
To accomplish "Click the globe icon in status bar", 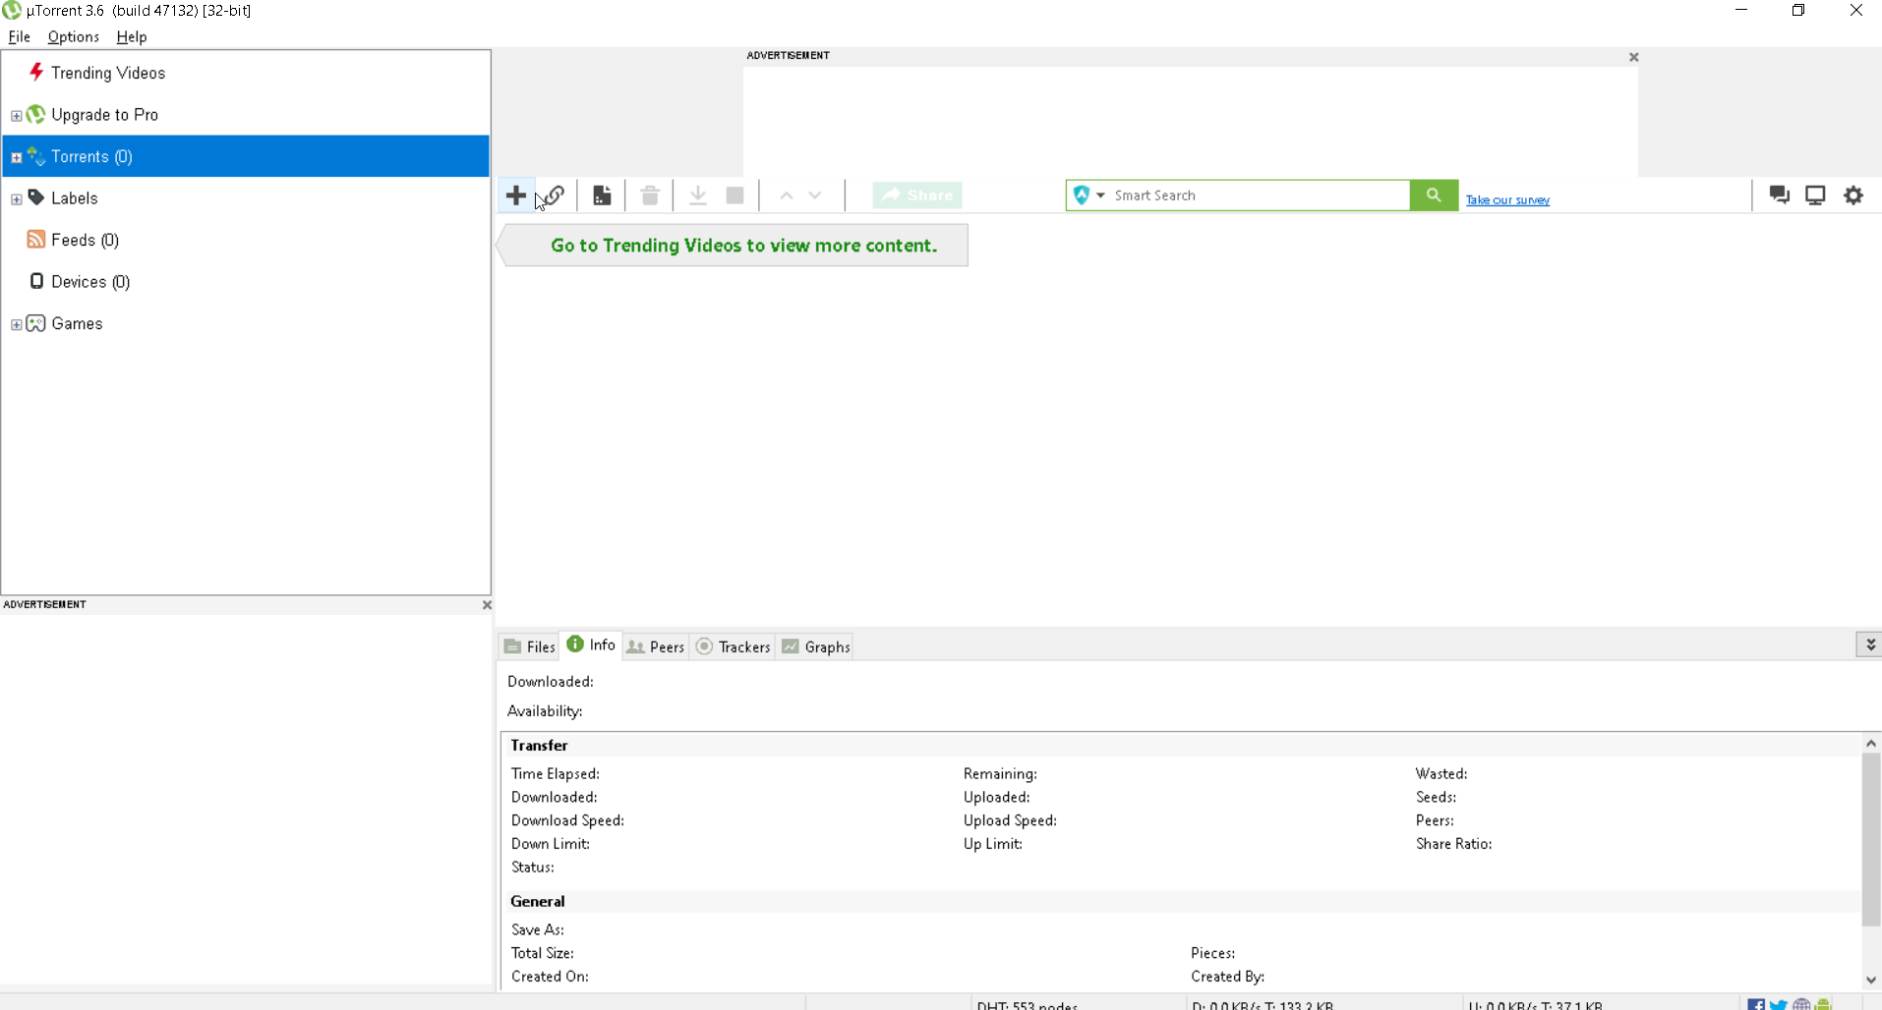I will tap(1801, 1004).
